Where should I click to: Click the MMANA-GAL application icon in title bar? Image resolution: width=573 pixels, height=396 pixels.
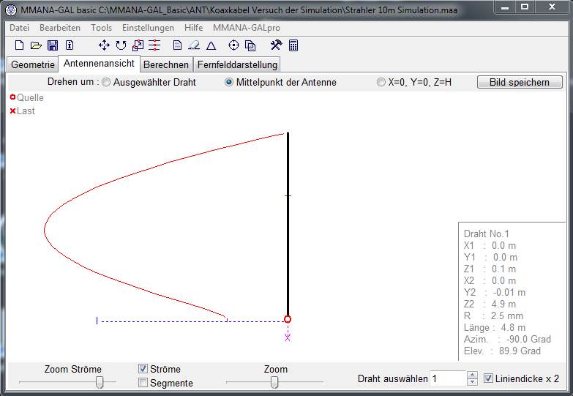pos(11,10)
